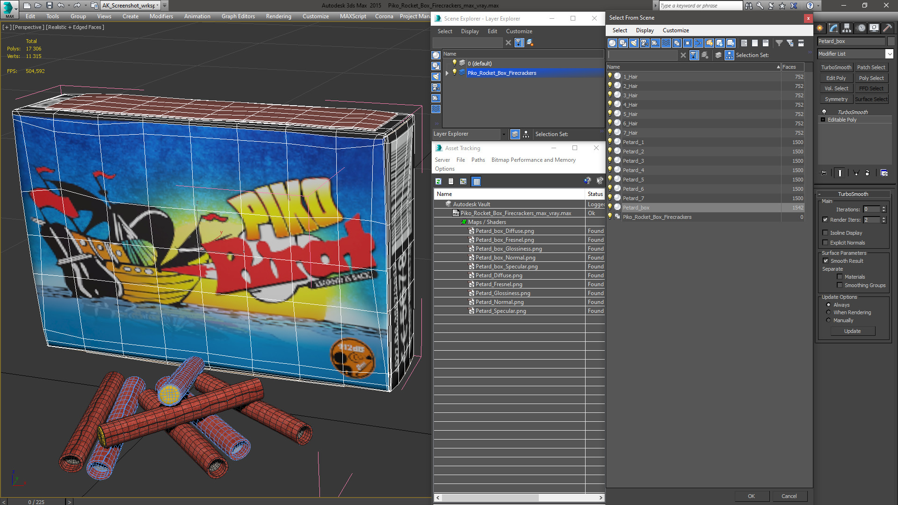The width and height of the screenshot is (898, 505).
Task: Click Save File icon in main toolbar
Action: pyautogui.click(x=49, y=6)
